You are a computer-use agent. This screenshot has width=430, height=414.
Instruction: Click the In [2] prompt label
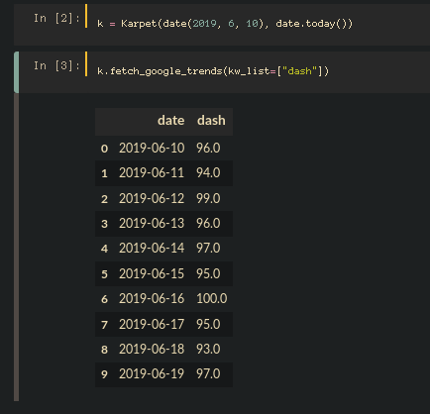click(x=56, y=18)
